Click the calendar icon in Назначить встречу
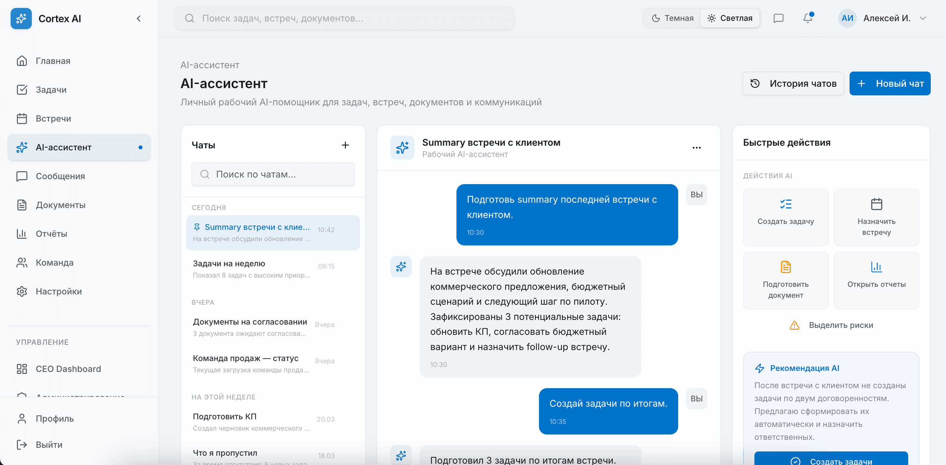 tap(876, 204)
